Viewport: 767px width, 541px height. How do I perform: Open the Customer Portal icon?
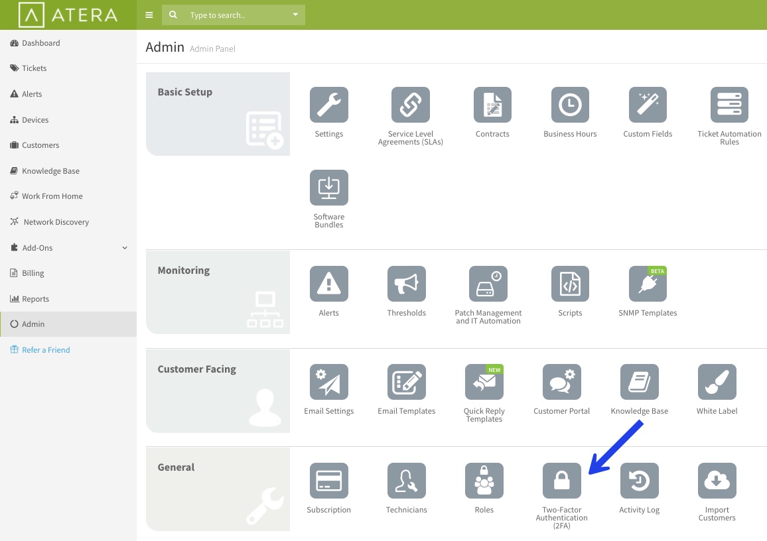tap(561, 382)
